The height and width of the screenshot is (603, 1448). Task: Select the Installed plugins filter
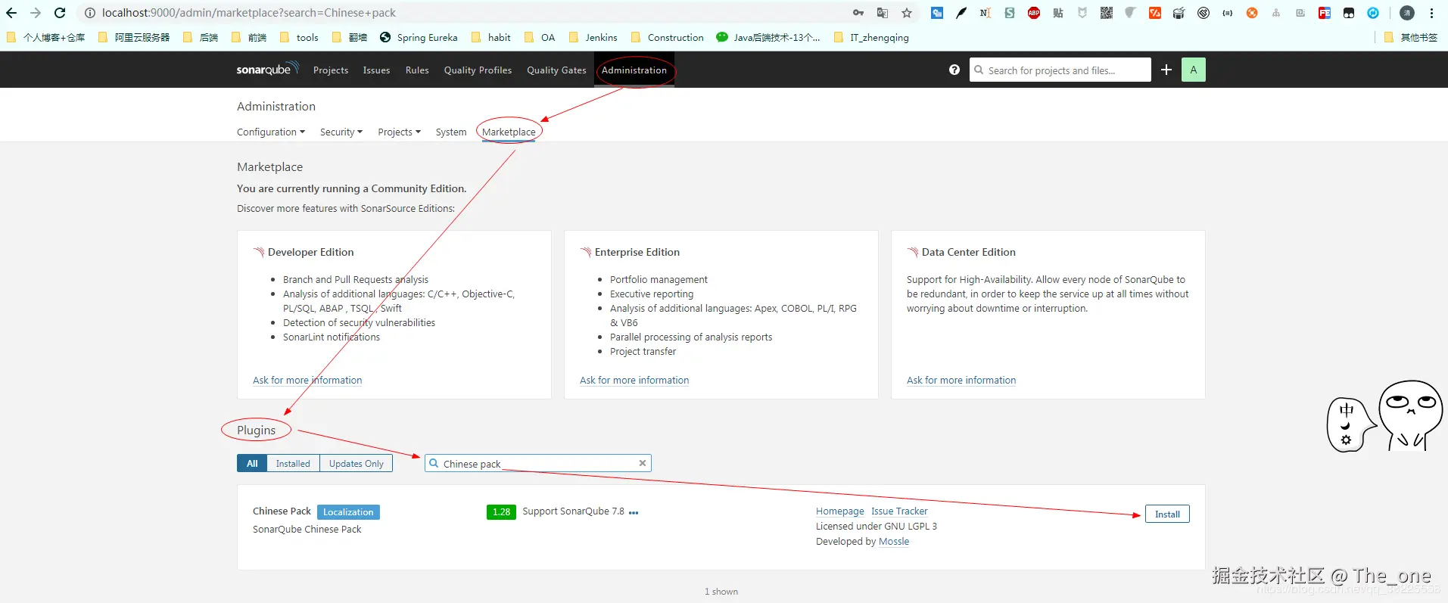pos(293,463)
